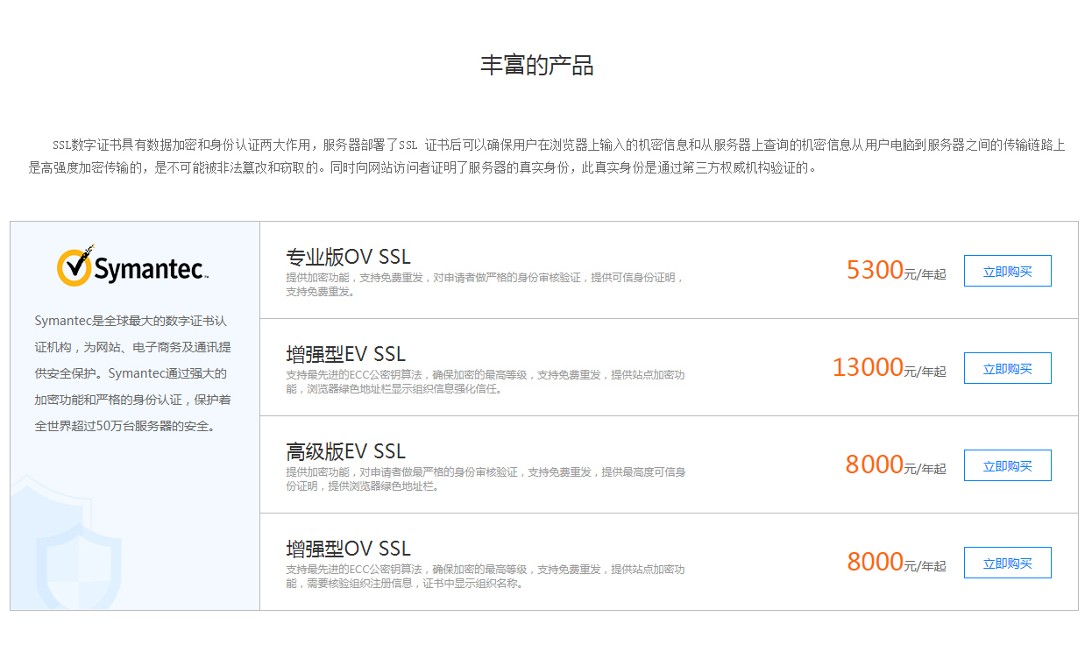Select the 高级版EV SSL product title
The image size is (1092, 652).
(346, 451)
